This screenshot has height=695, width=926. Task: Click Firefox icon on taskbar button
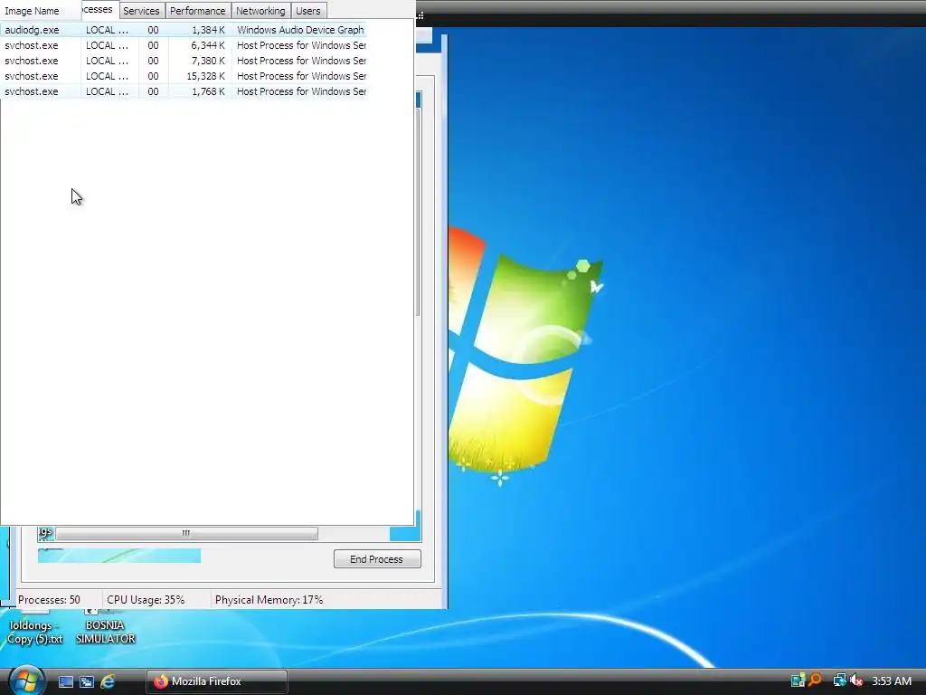tap(161, 681)
